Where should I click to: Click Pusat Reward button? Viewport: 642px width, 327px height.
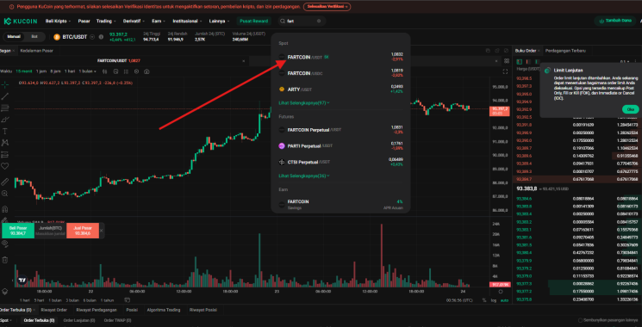pyautogui.click(x=254, y=21)
